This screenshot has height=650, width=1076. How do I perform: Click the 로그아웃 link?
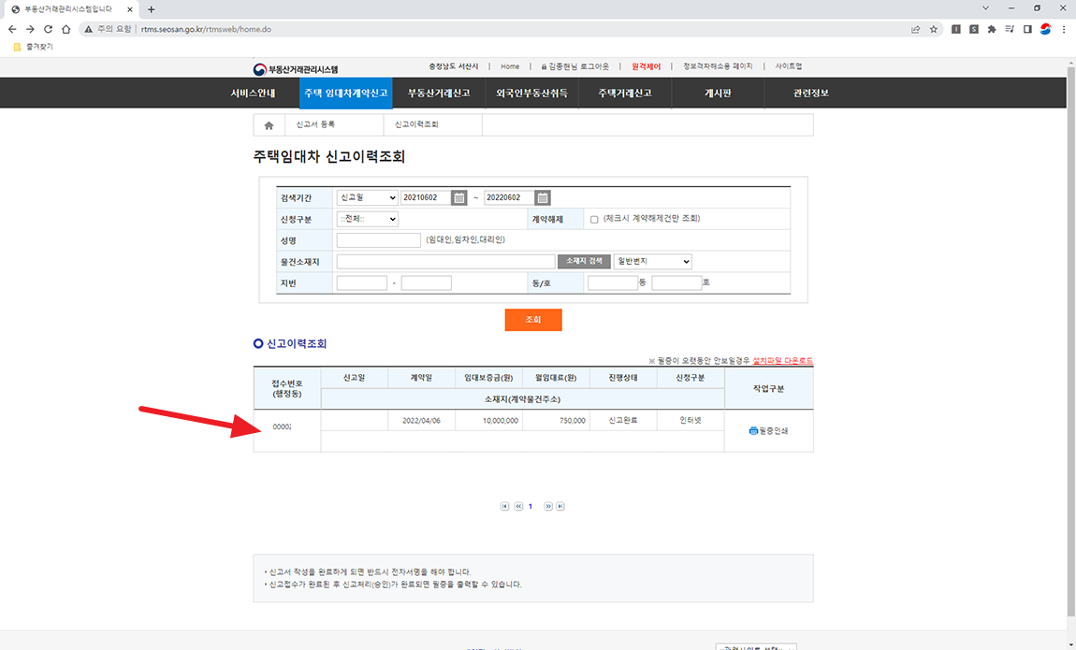click(x=594, y=66)
